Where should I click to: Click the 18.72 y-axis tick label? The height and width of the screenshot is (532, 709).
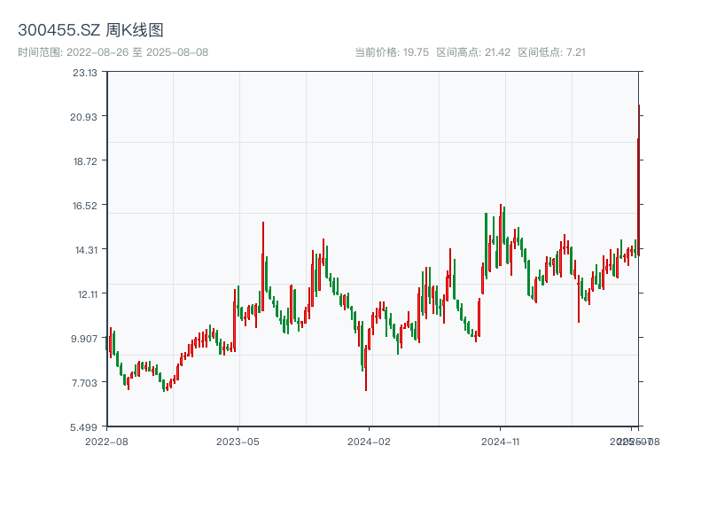pos(85,161)
